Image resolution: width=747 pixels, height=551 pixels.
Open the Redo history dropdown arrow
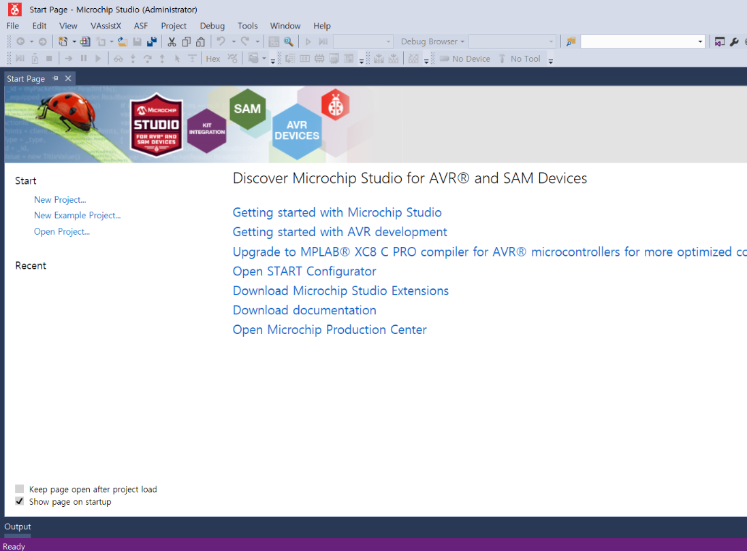[x=257, y=41]
